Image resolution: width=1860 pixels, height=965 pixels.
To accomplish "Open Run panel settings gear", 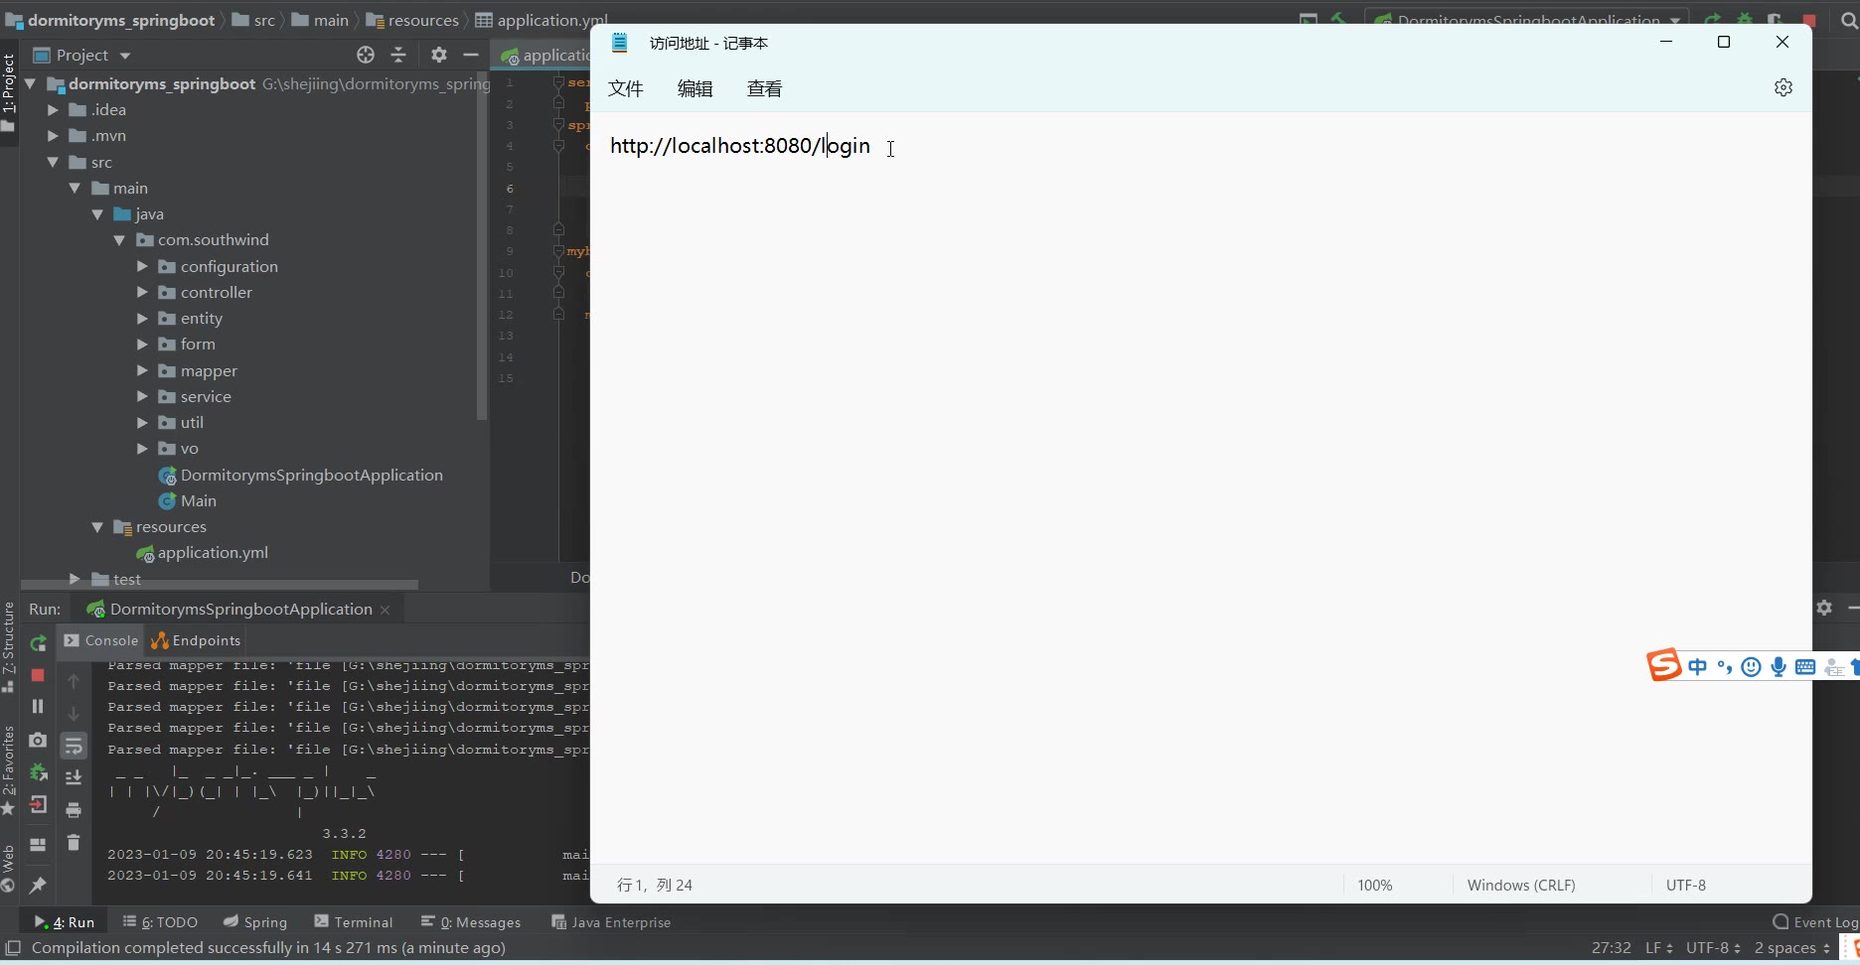I will [x=1824, y=607].
